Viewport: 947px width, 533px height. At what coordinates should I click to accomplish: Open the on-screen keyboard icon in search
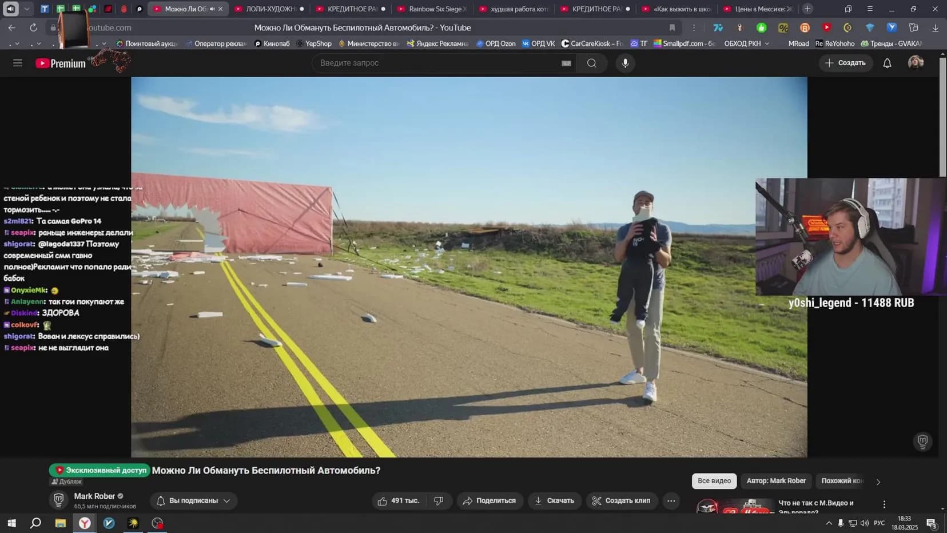pos(566,63)
